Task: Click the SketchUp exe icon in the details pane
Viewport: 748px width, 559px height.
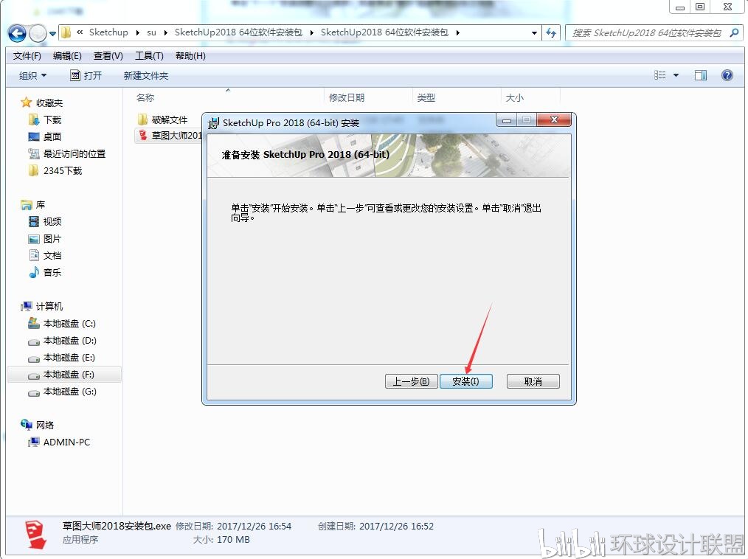Action: click(36, 534)
